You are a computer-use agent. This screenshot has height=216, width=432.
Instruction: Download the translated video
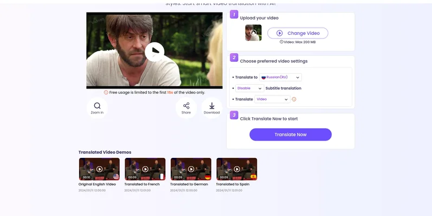click(x=211, y=108)
